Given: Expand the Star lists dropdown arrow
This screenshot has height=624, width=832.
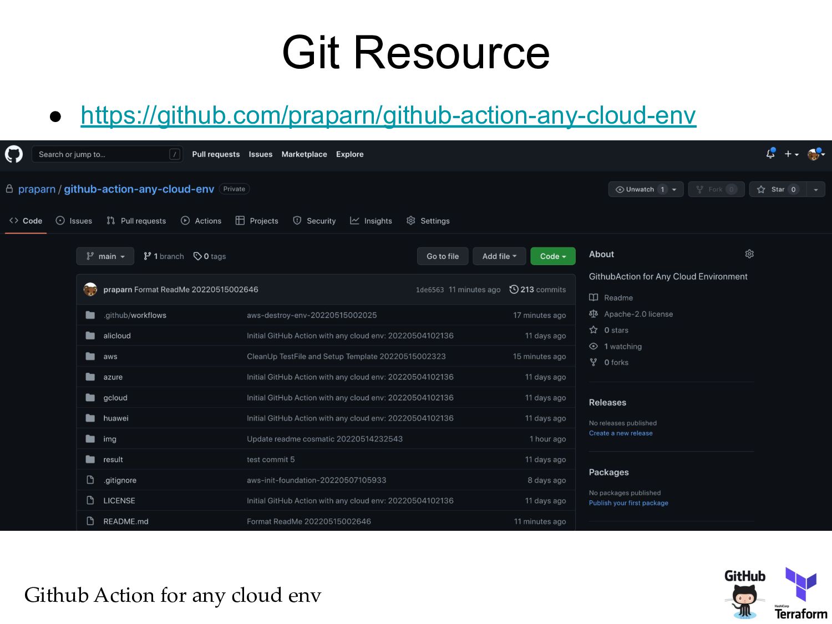Looking at the screenshot, I should point(816,190).
